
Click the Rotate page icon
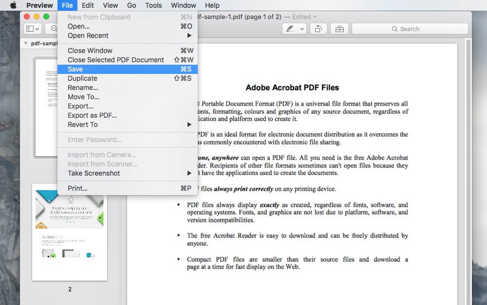(x=318, y=29)
